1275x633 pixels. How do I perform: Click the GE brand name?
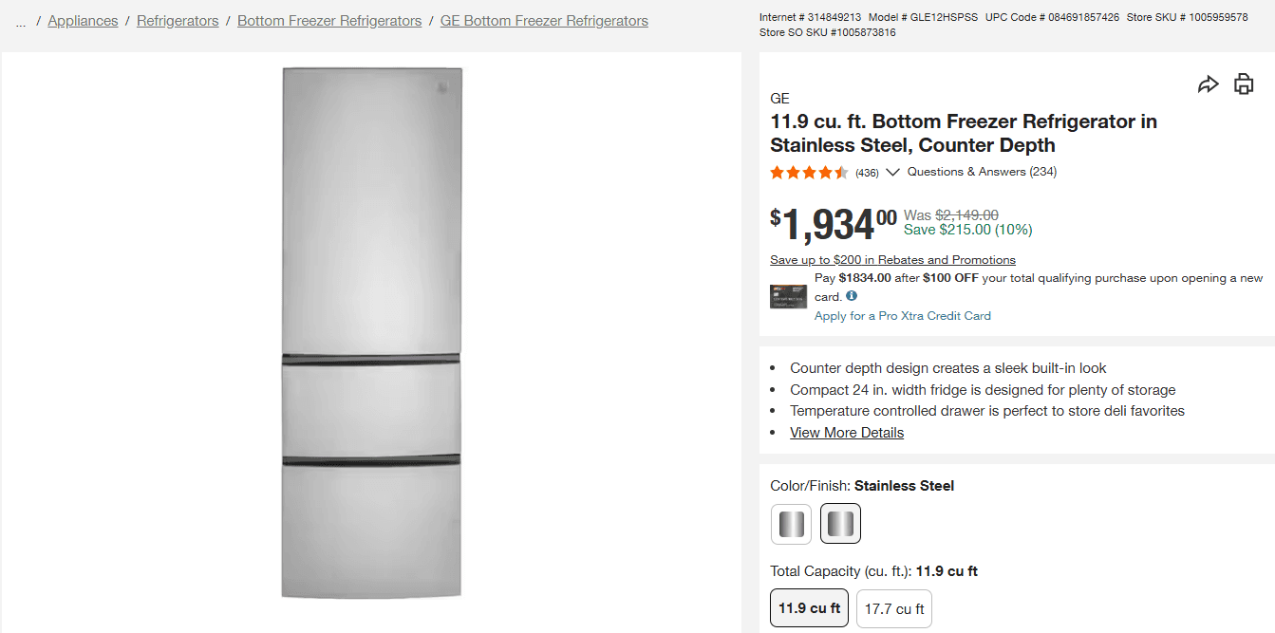(778, 98)
